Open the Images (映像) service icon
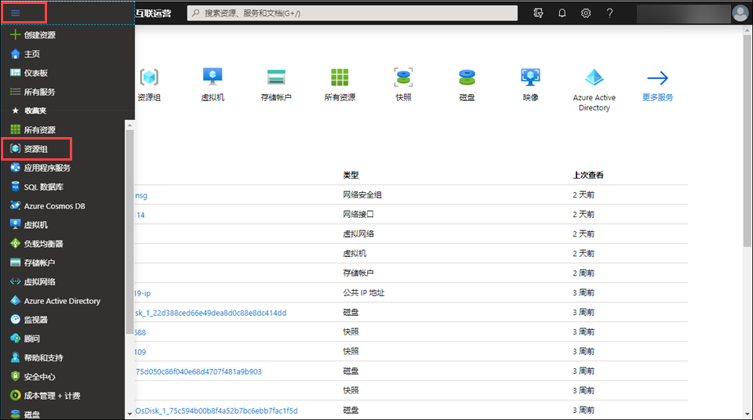This screenshot has height=420, width=753. (530, 83)
